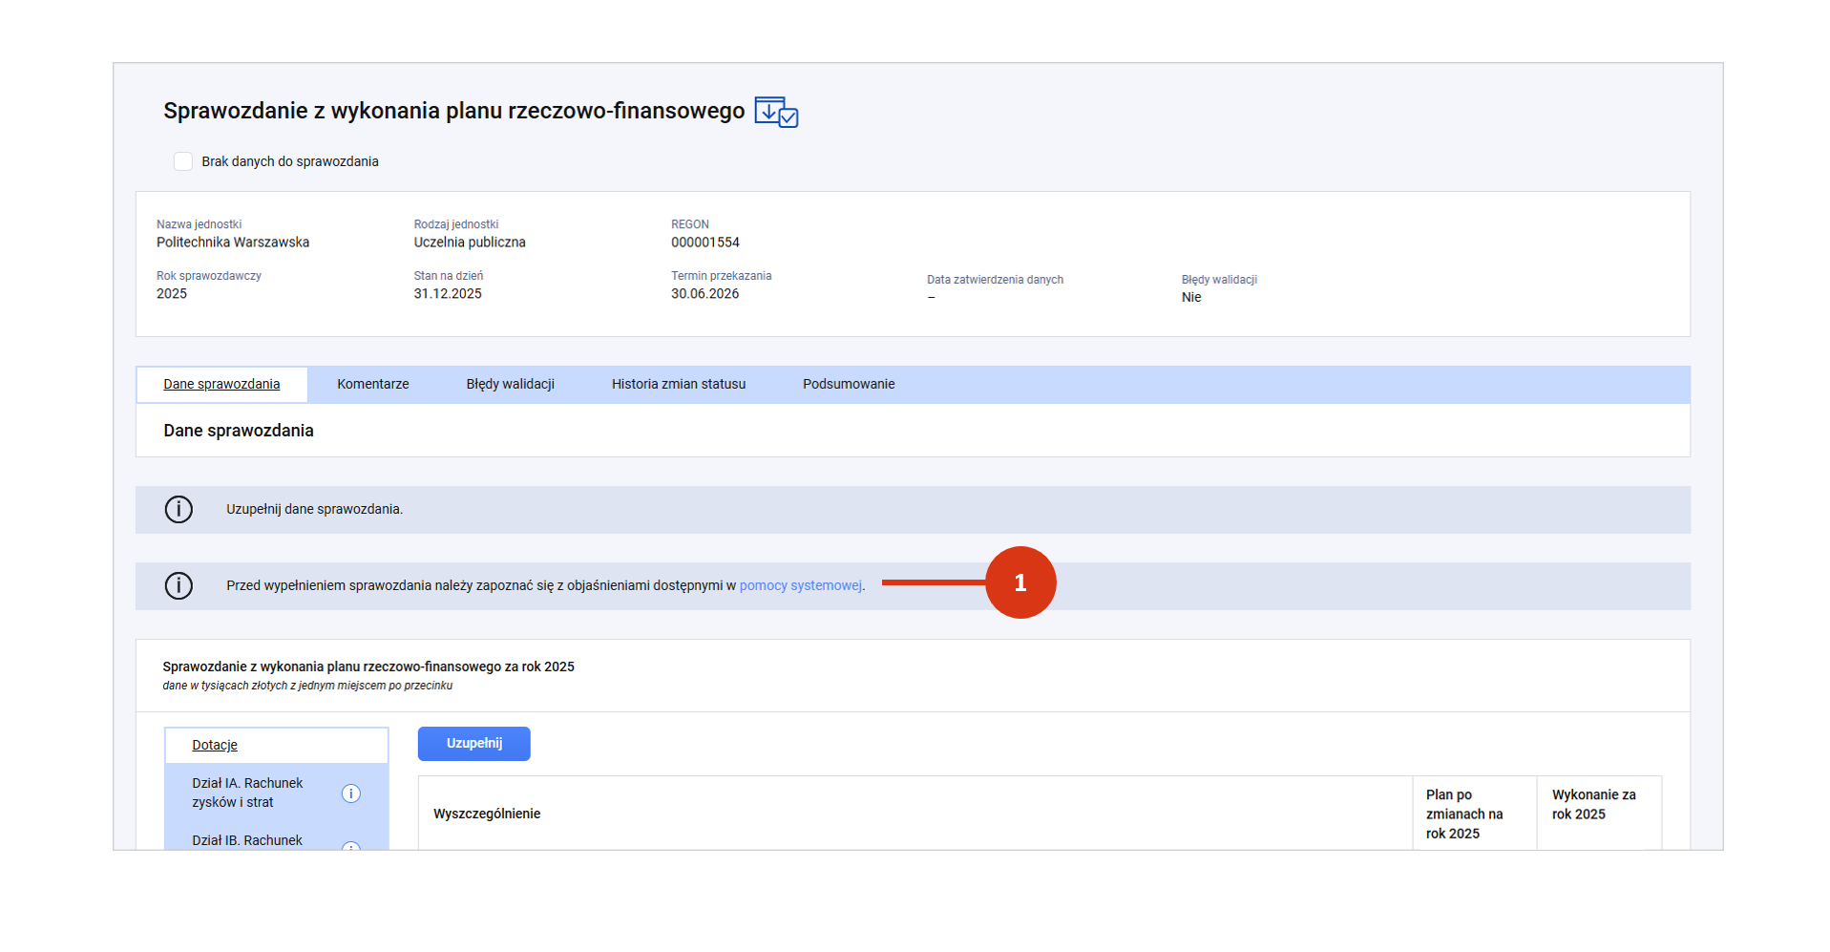
Task: Click the import data icon beside the title
Action: pyautogui.click(x=776, y=112)
